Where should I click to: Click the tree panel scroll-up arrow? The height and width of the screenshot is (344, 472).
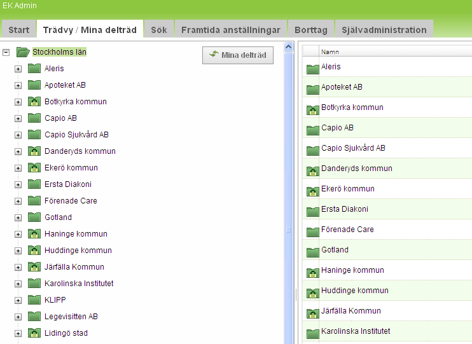[288, 46]
